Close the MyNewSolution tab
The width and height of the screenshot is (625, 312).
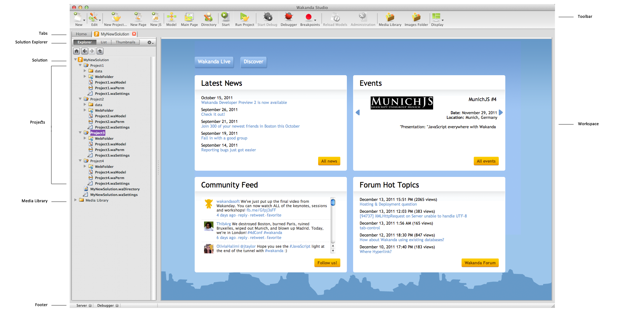[134, 34]
